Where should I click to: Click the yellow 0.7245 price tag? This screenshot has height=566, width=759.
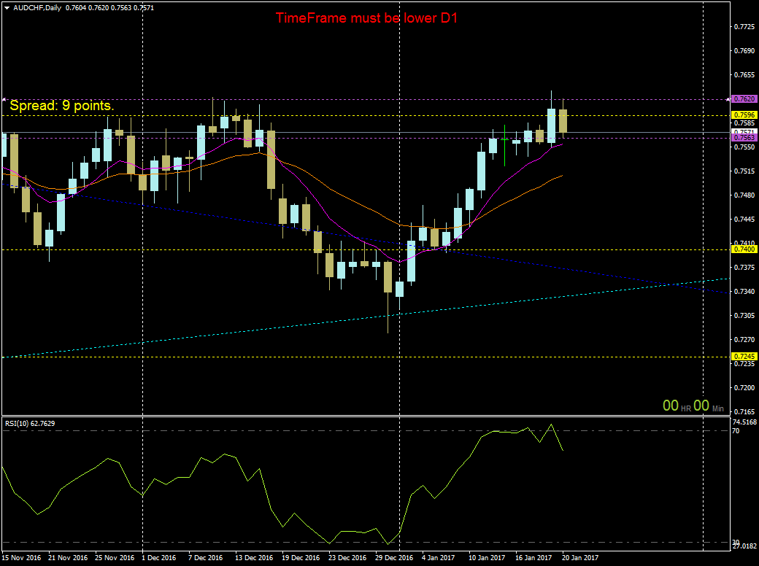tap(744, 357)
